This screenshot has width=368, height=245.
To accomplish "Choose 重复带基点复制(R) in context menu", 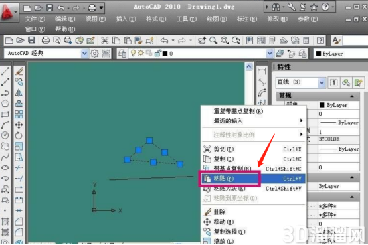I will coord(254,111).
